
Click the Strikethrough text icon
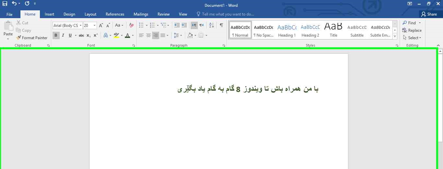[x=81, y=35]
